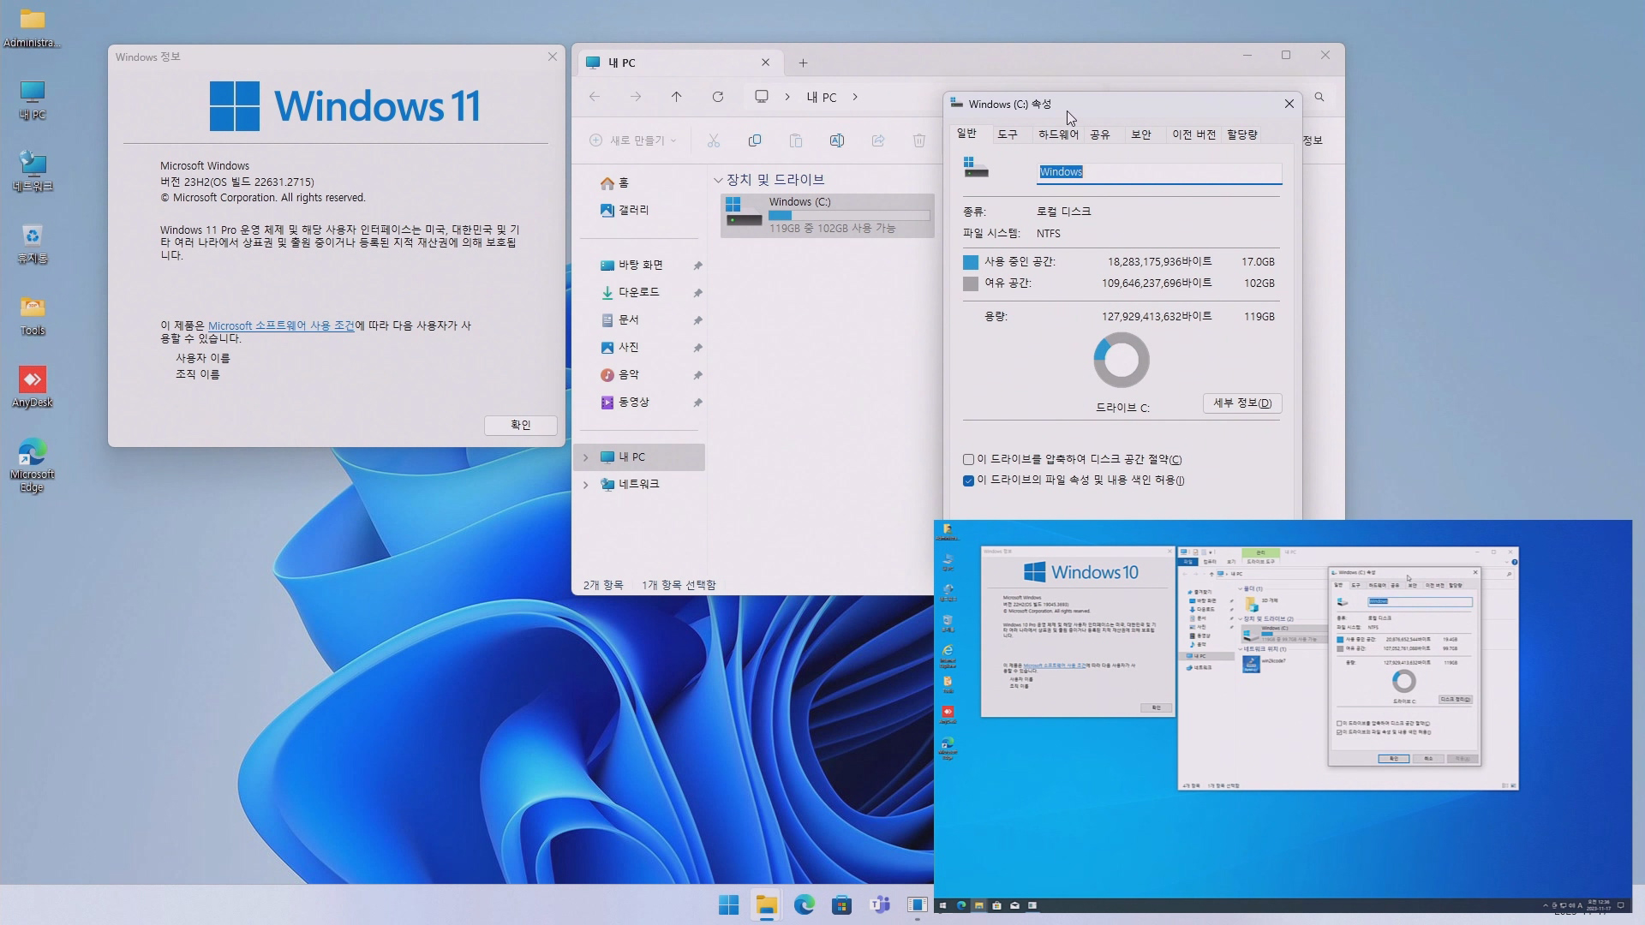Open the Administrator folder desktop icon
This screenshot has height=925, width=1645.
point(32,27)
